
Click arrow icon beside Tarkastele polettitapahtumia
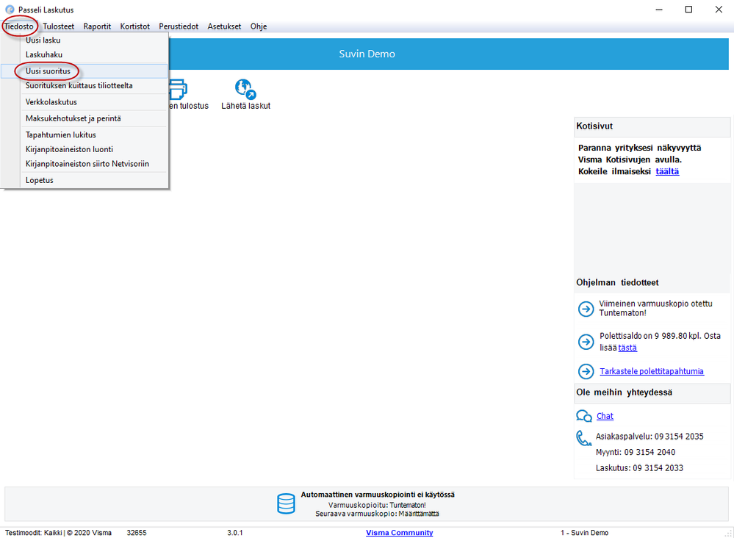[586, 371]
